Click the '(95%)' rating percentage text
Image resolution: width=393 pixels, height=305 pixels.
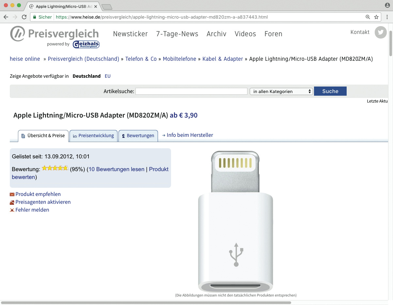(x=77, y=169)
